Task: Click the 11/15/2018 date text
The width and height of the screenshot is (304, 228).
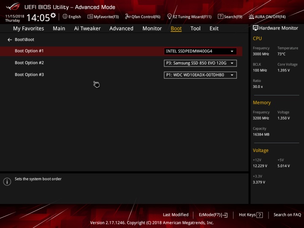Action: click(15, 16)
